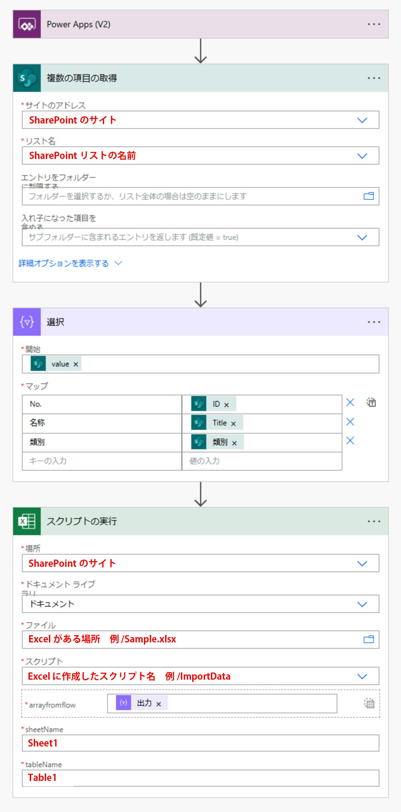Screen dimensions: 401x812
Task: Delete the 名称 map row
Action: [350, 421]
